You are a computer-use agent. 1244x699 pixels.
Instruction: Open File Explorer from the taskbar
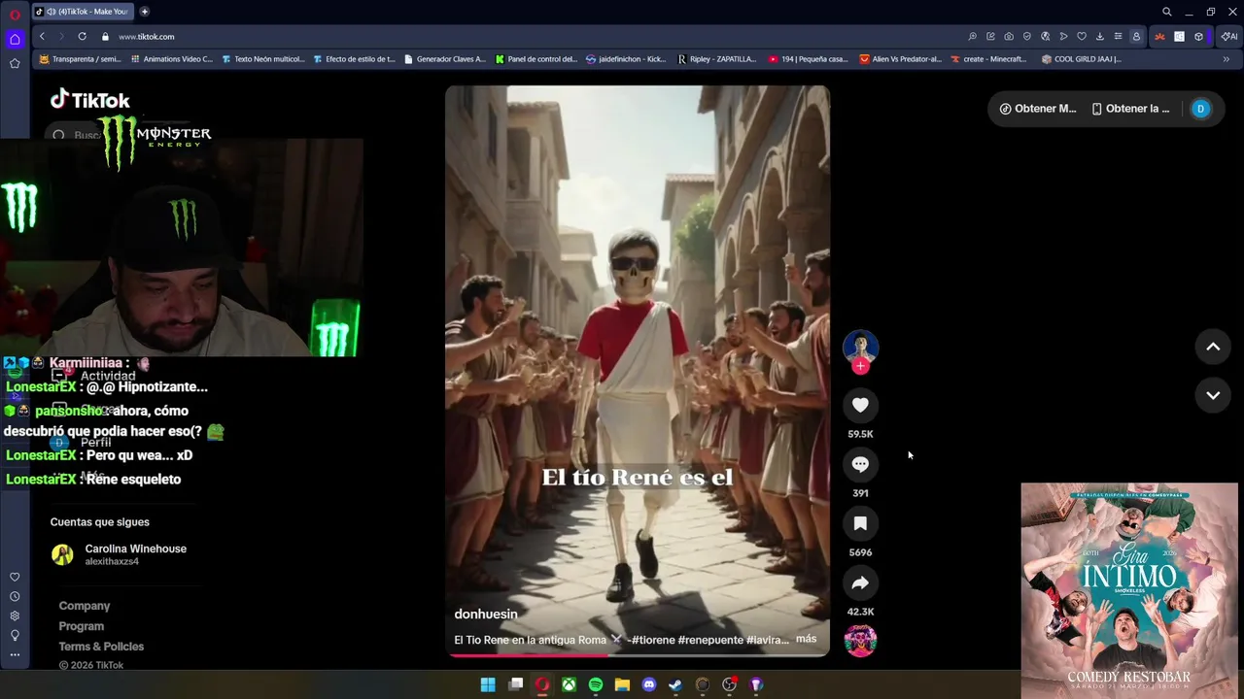pyautogui.click(x=622, y=684)
